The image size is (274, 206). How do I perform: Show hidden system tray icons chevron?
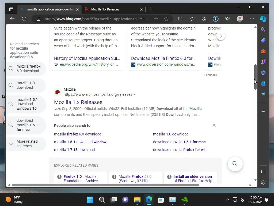[227, 200]
